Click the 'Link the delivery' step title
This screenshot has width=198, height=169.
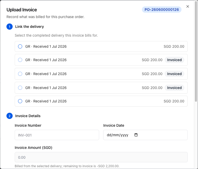click(30, 27)
